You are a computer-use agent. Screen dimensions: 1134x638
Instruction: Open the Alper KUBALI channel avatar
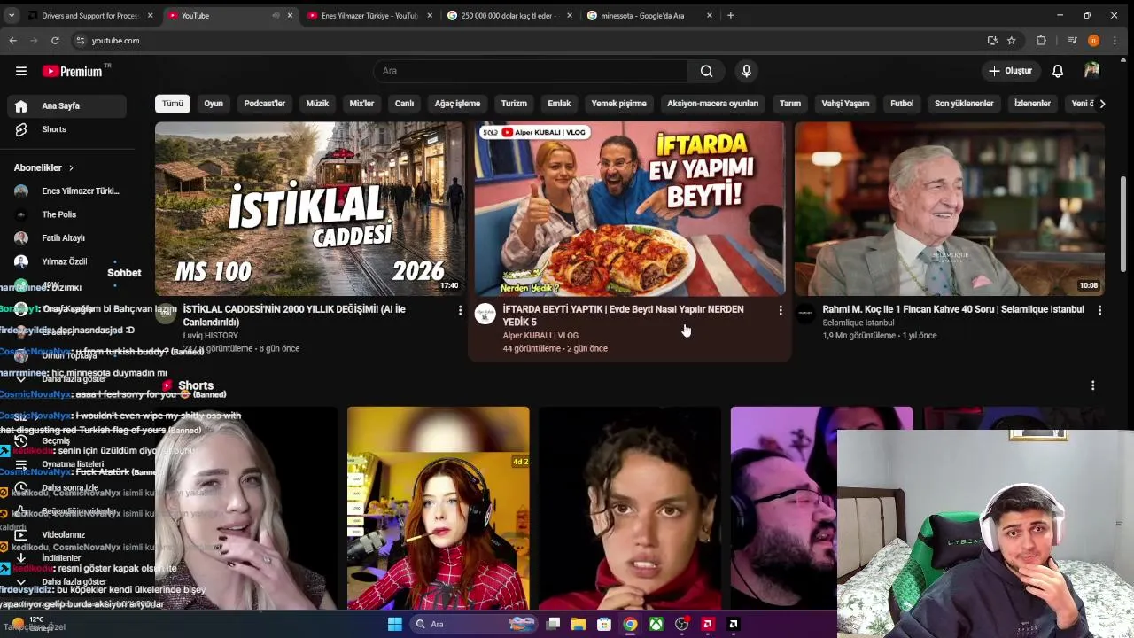coord(485,314)
